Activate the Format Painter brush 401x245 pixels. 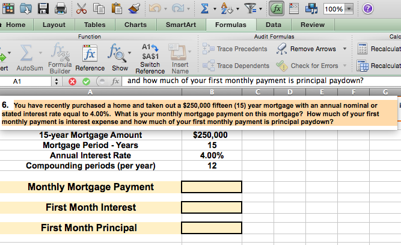(134, 8)
